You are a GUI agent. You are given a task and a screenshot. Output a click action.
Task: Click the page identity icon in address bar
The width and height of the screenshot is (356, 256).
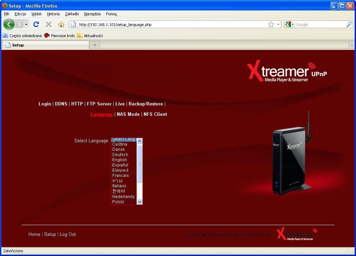[73, 25]
